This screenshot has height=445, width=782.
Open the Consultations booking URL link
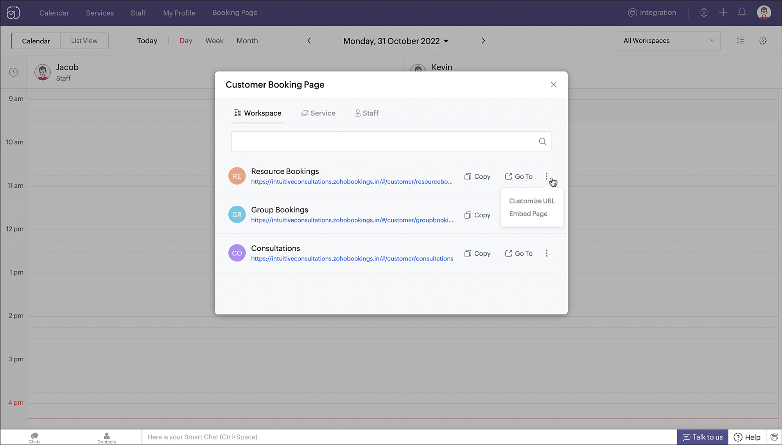(x=352, y=258)
